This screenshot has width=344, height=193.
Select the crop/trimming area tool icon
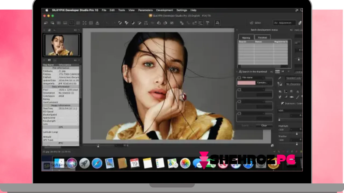[x=146, y=23]
